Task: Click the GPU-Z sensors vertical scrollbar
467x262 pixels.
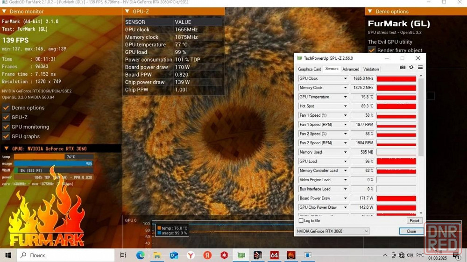Action: pyautogui.click(x=421, y=117)
